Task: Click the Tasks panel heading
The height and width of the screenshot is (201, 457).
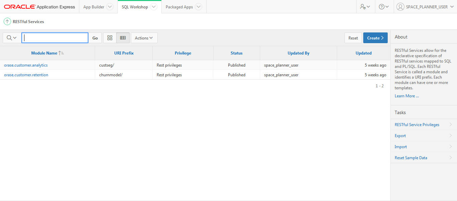Action: pos(400,112)
